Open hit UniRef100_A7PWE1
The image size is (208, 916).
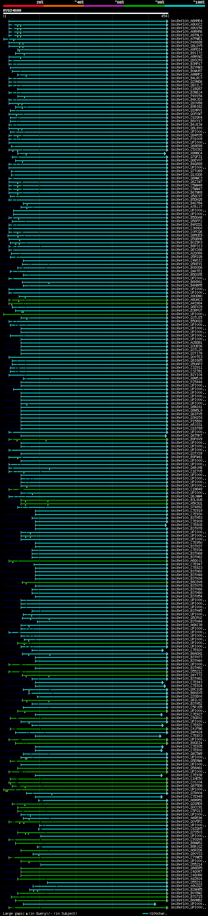pyautogui.click(x=187, y=39)
